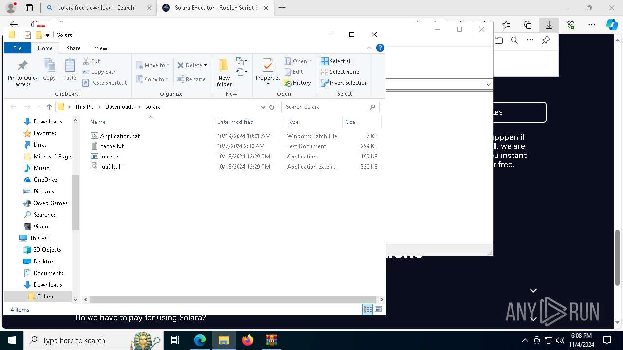The height and width of the screenshot is (350, 623).
Task: Switch to Share ribbon tab
Action: (73, 48)
